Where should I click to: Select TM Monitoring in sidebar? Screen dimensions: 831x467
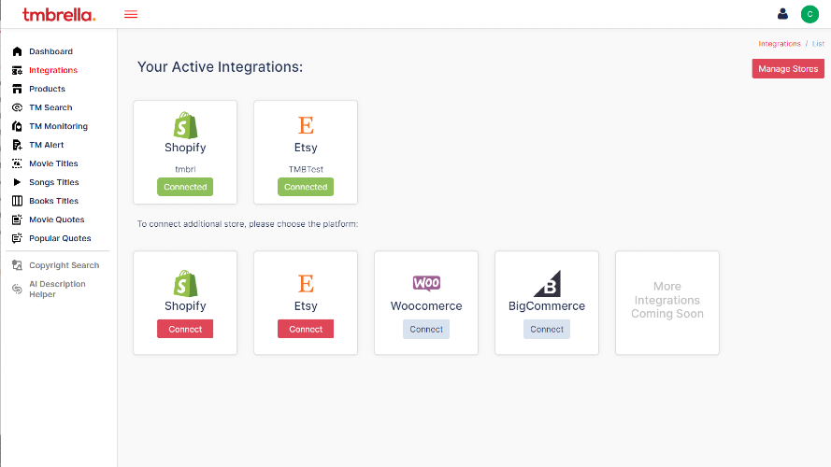pyautogui.click(x=58, y=126)
